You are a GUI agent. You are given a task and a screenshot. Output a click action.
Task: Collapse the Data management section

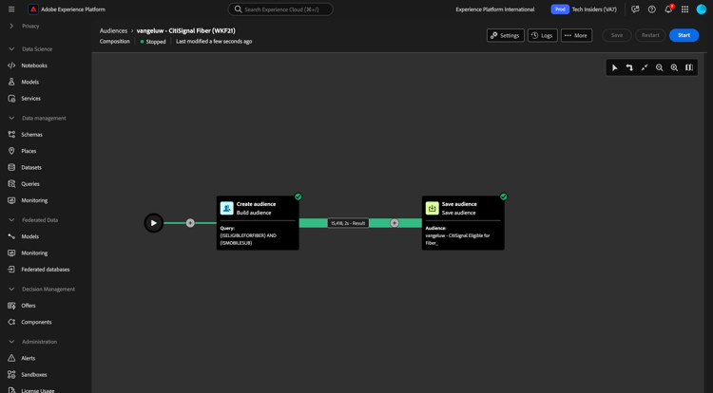[11, 118]
